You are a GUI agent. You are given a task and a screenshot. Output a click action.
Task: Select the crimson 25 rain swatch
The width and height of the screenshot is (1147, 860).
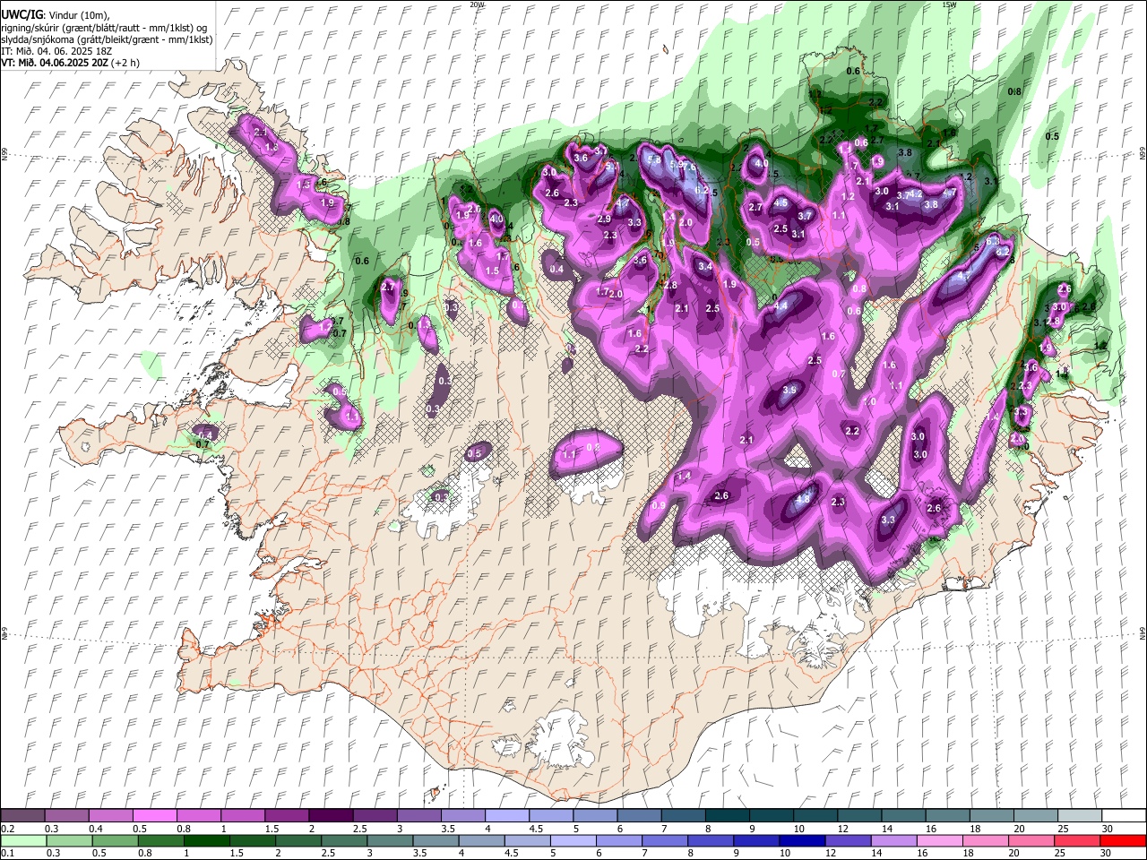[1077, 840]
